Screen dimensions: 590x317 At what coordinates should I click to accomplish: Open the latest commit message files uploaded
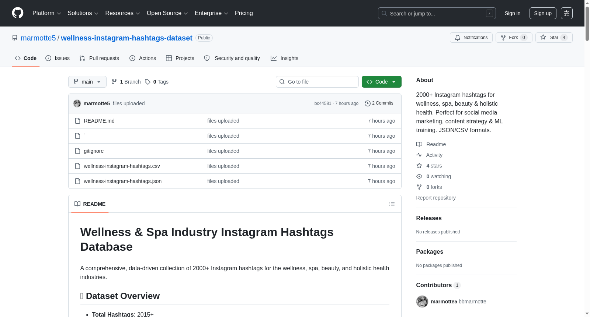[x=129, y=103]
